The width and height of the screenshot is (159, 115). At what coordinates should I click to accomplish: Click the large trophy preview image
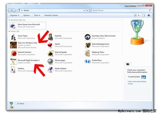click(137, 32)
